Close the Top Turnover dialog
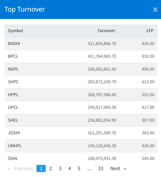The height and width of the screenshot is (177, 161). 155,10
